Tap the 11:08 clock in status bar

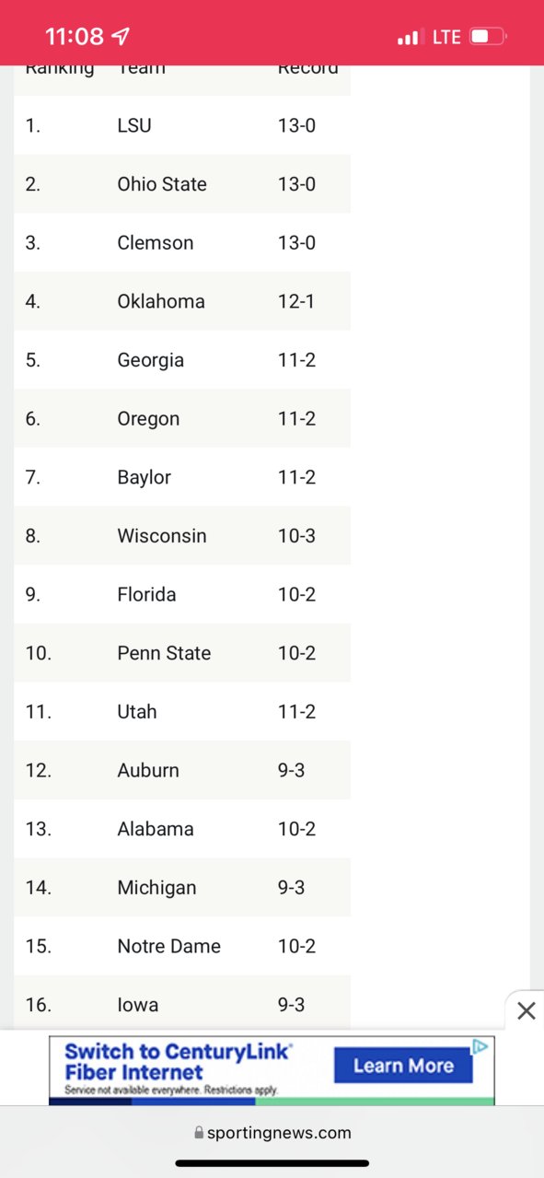75,37
